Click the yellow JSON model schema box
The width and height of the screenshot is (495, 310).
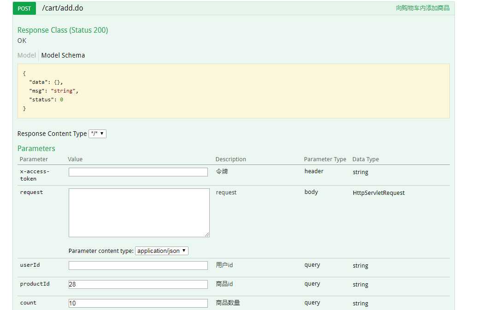tap(234, 91)
